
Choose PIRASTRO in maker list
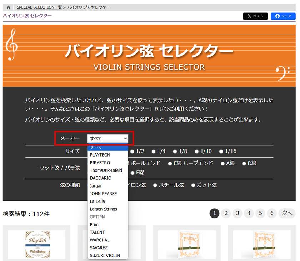[108, 163]
